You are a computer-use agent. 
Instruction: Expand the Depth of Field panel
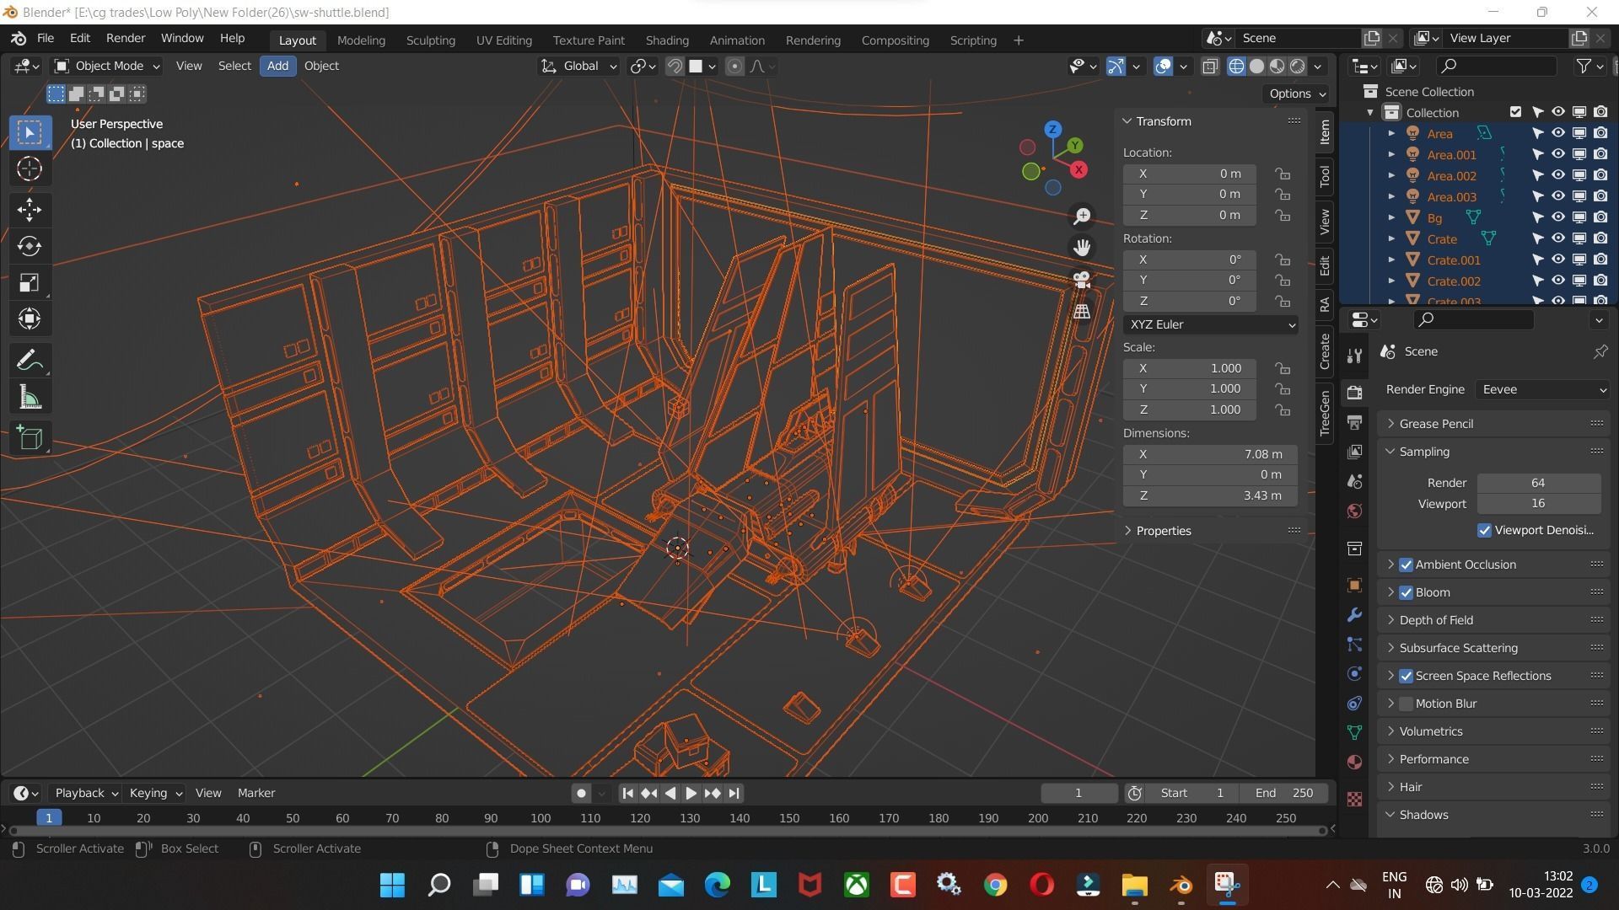1435,620
